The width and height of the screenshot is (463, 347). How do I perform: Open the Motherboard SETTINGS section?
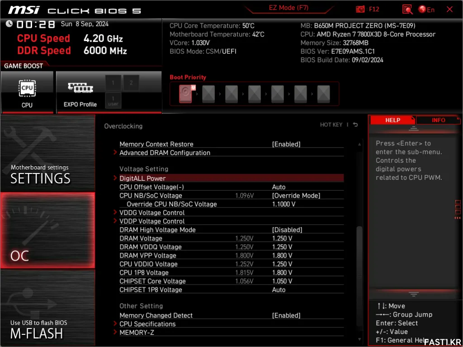click(x=47, y=153)
